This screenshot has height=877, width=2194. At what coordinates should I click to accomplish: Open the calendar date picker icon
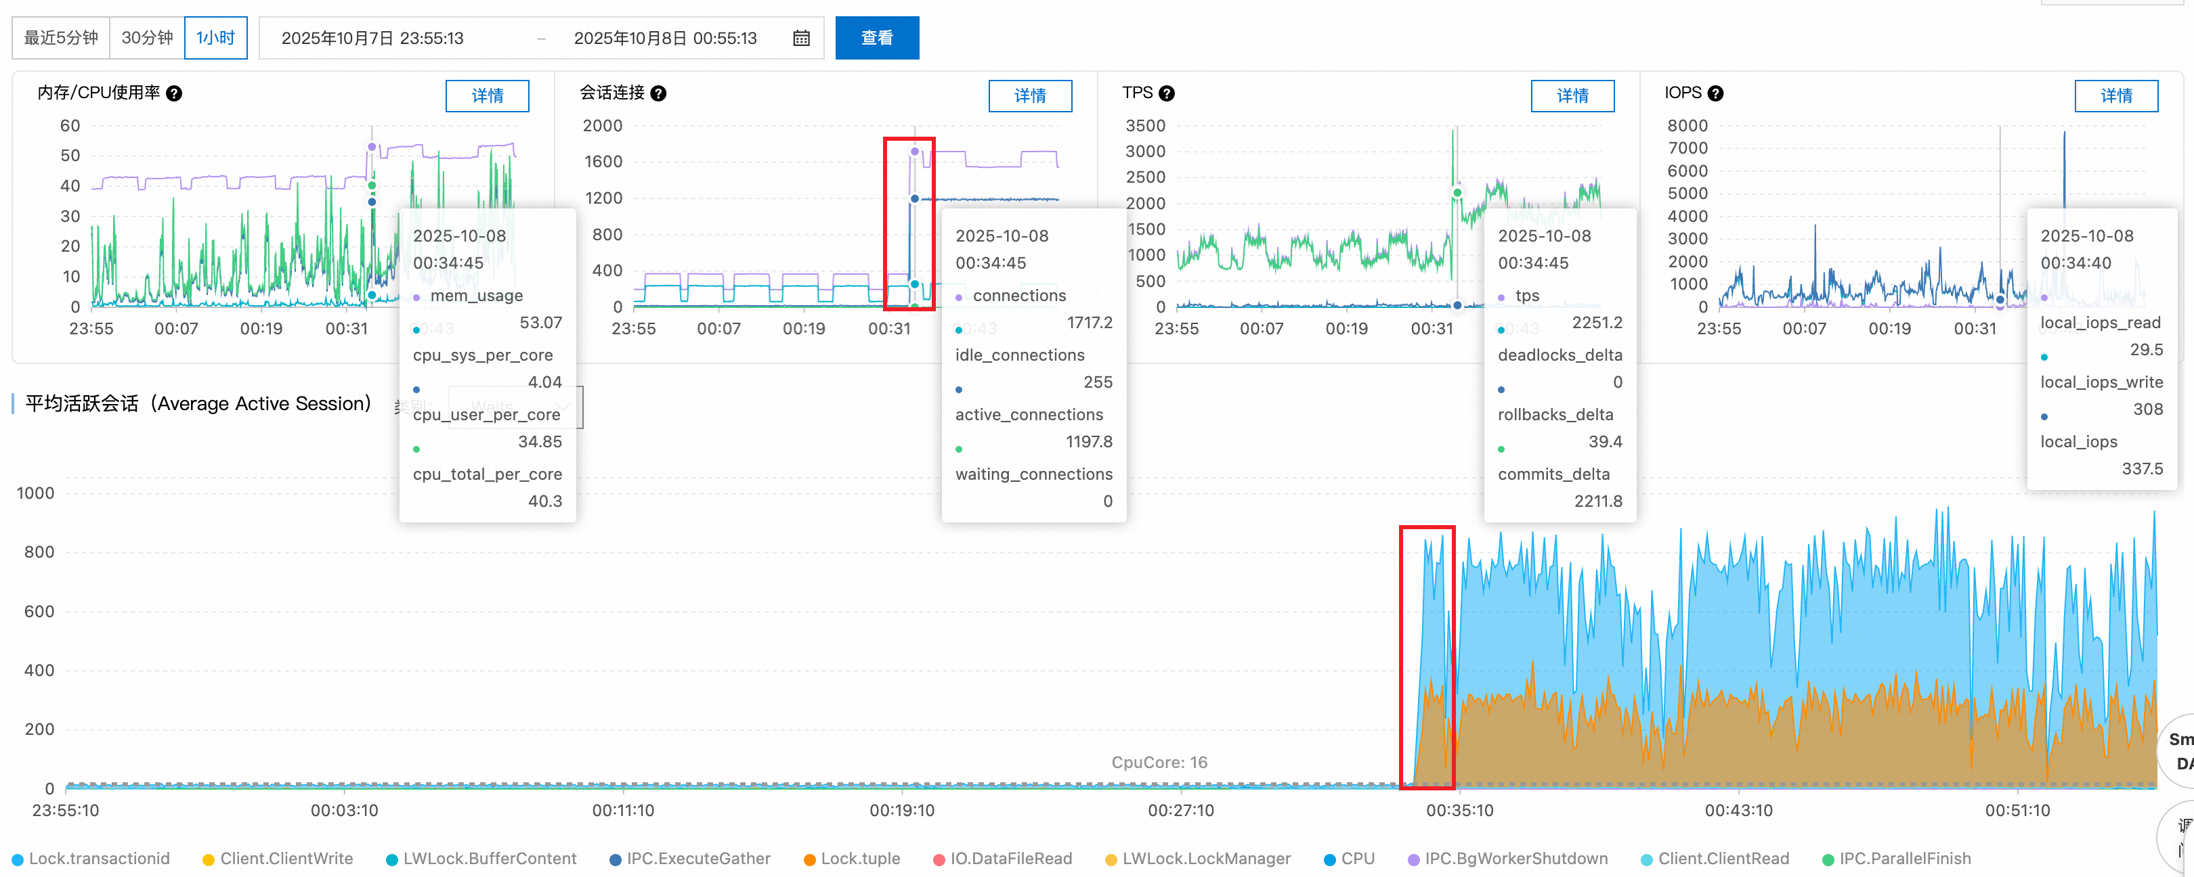pyautogui.click(x=800, y=39)
